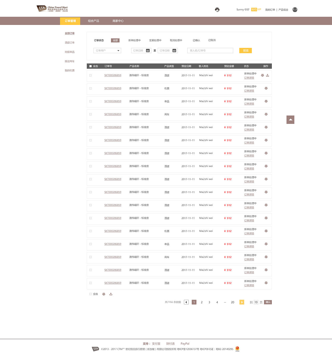332x360 pixels.
Task: Open customer service headset icon
Action: point(217,10)
